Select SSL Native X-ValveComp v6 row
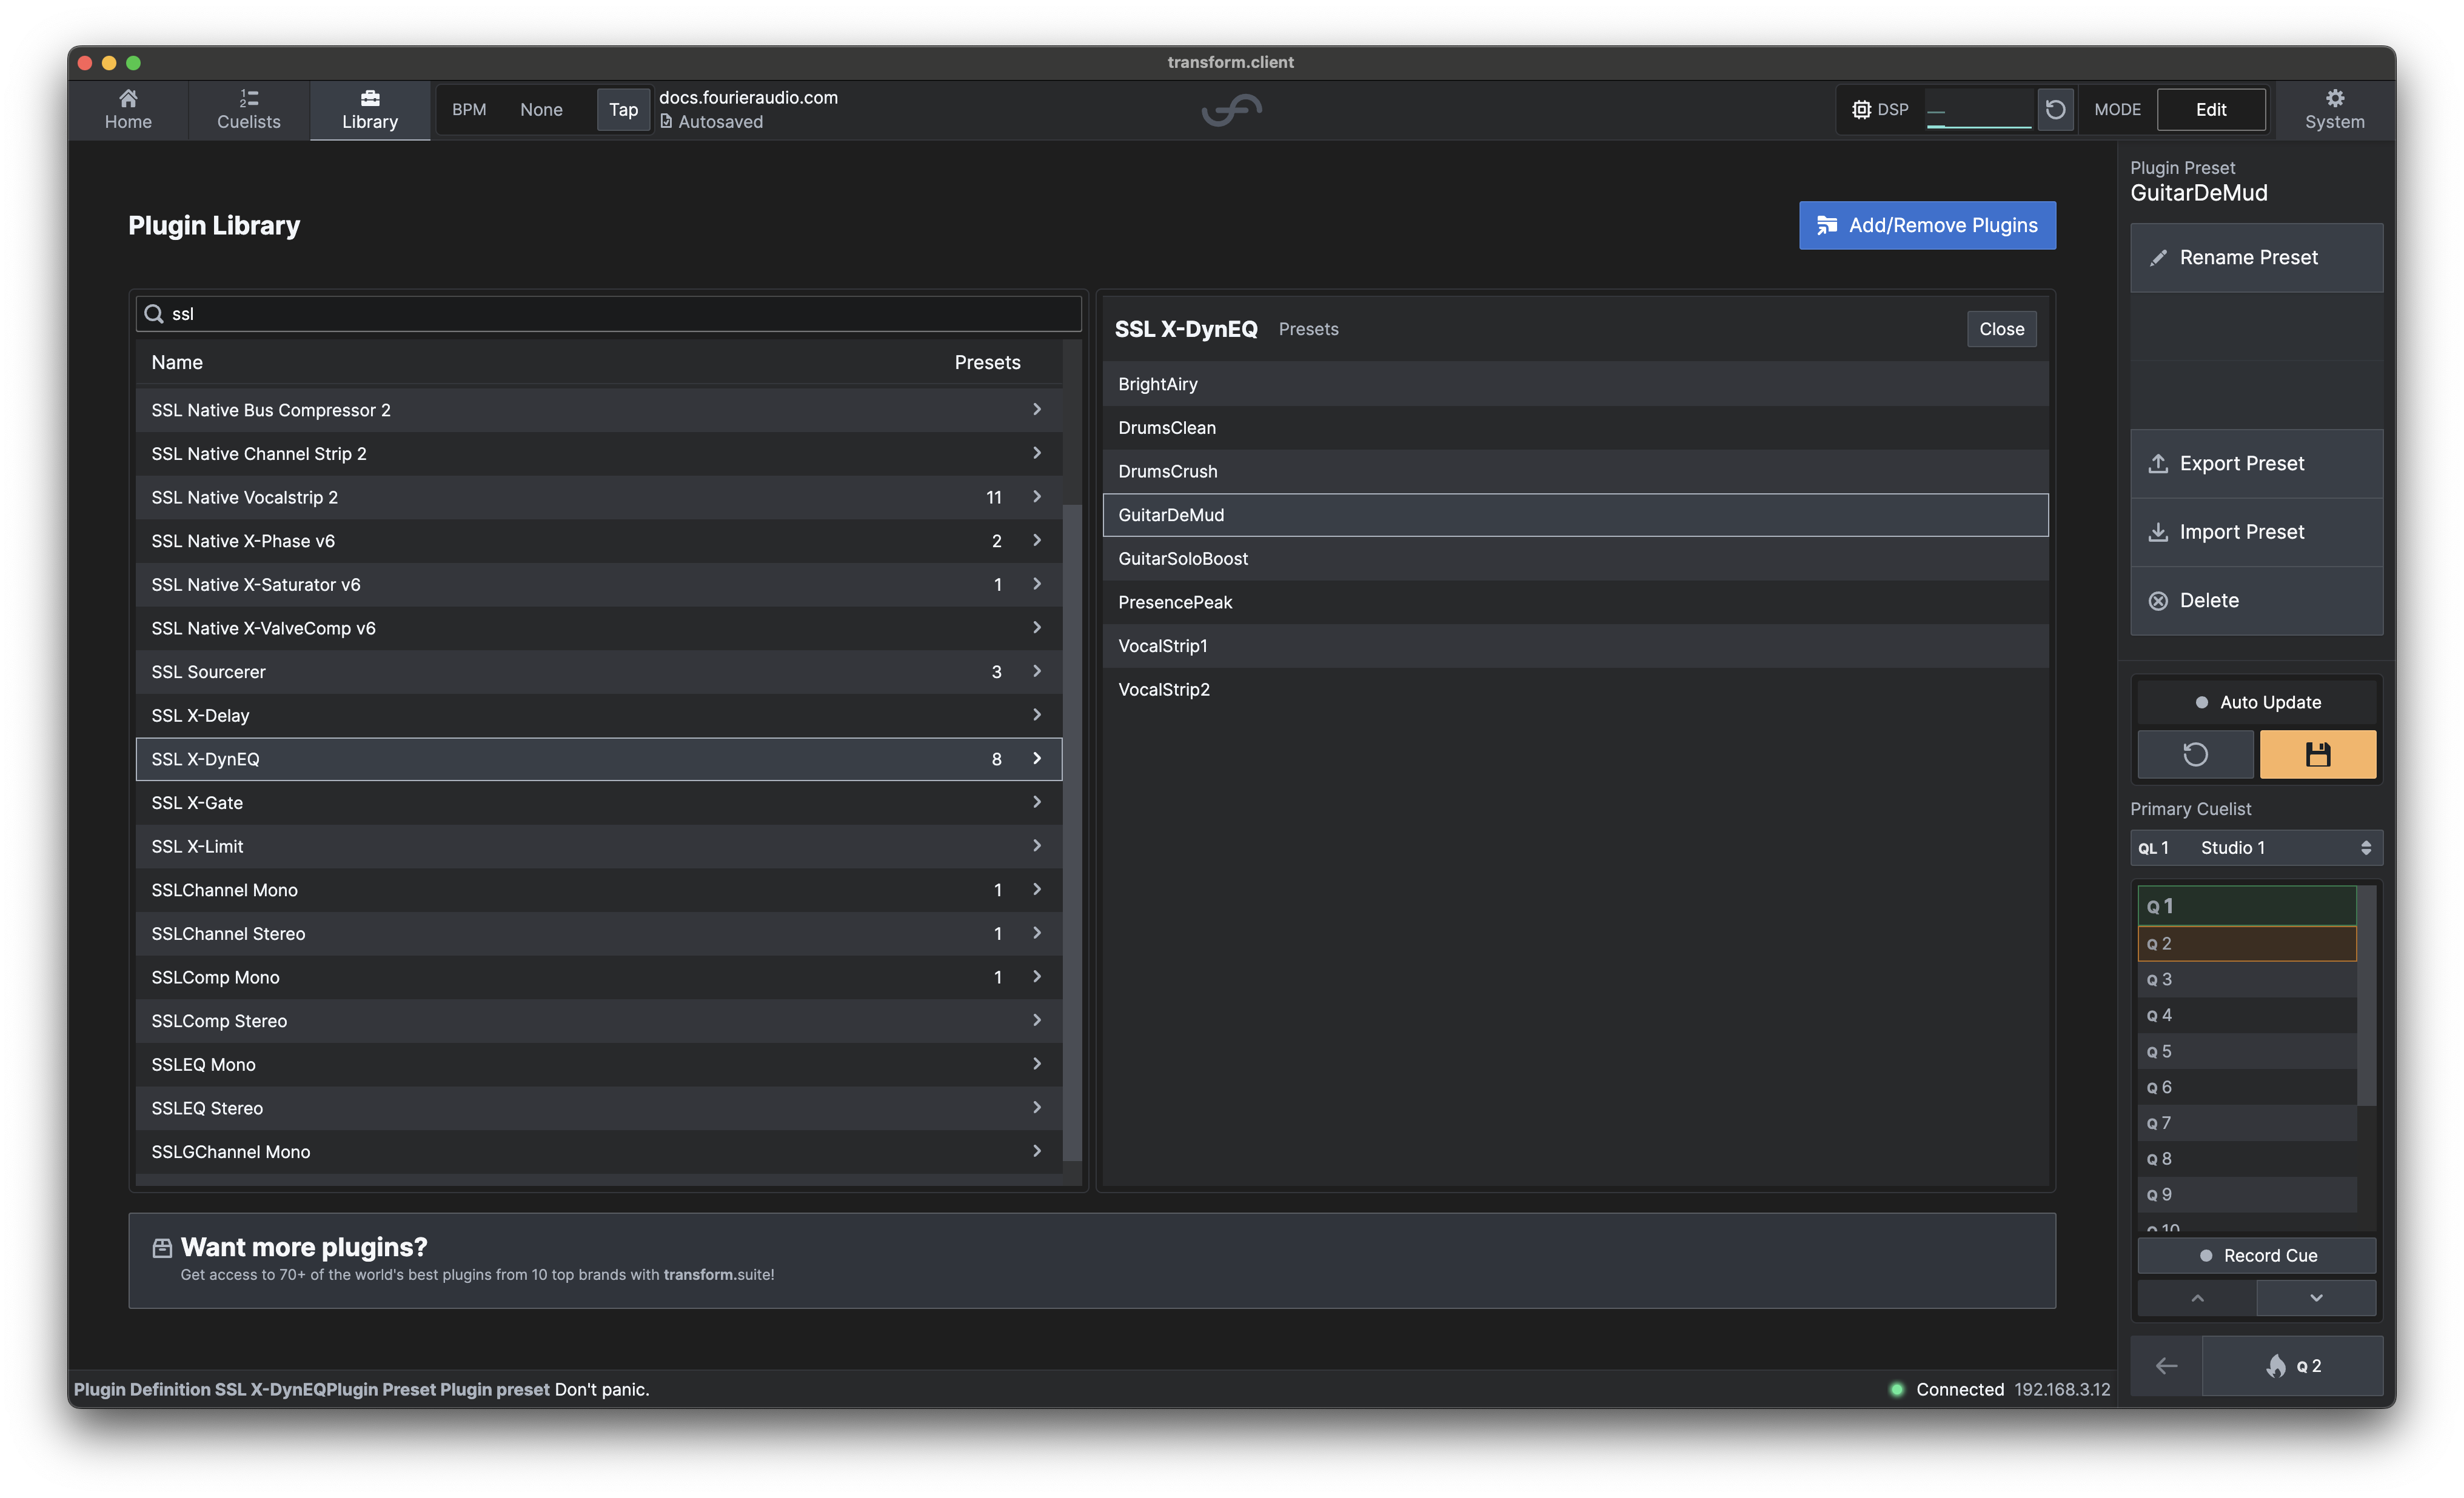Screen dimensions: 2464x1498 coord(598,628)
